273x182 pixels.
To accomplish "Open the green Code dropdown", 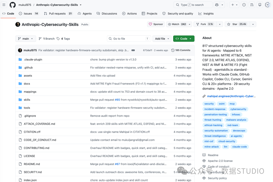I will [x=184, y=39].
